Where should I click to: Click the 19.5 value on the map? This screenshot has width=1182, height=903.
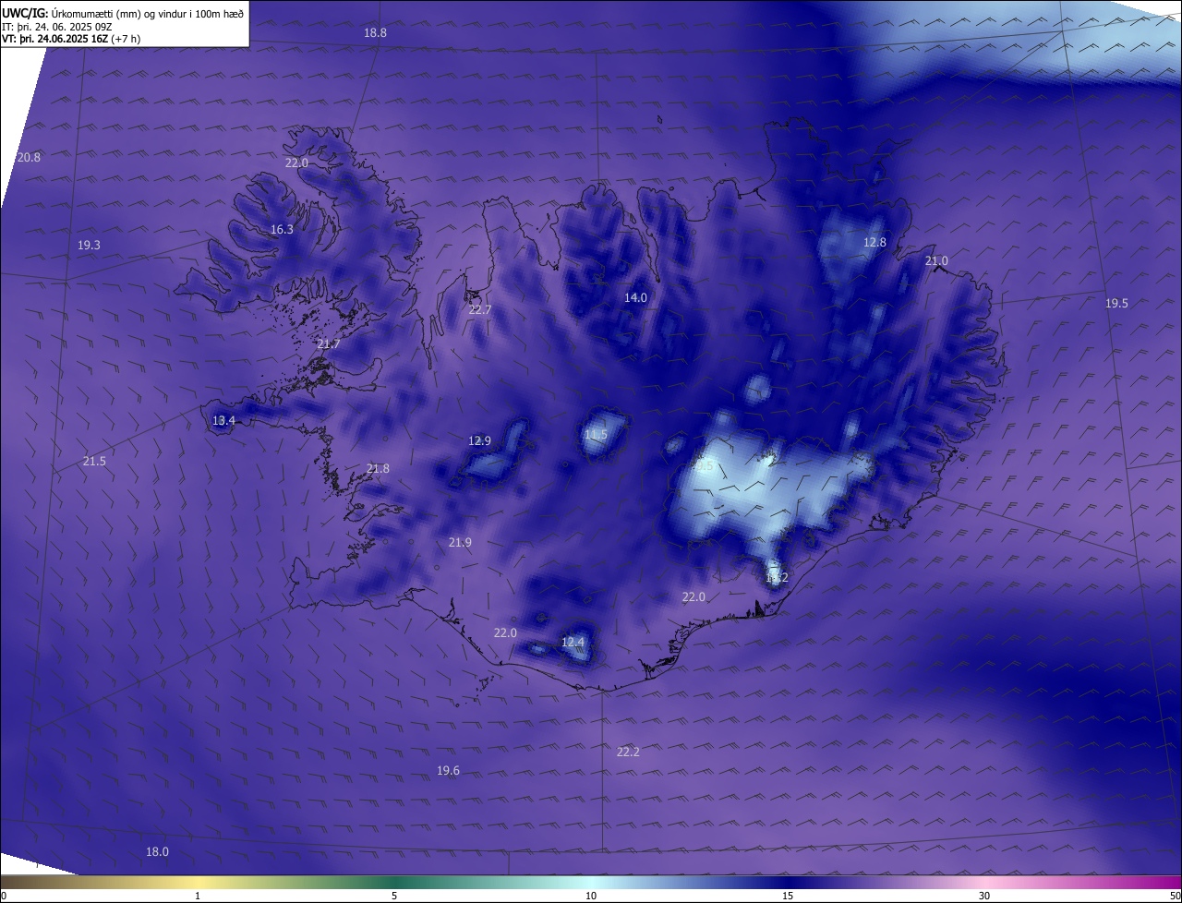1116,304
